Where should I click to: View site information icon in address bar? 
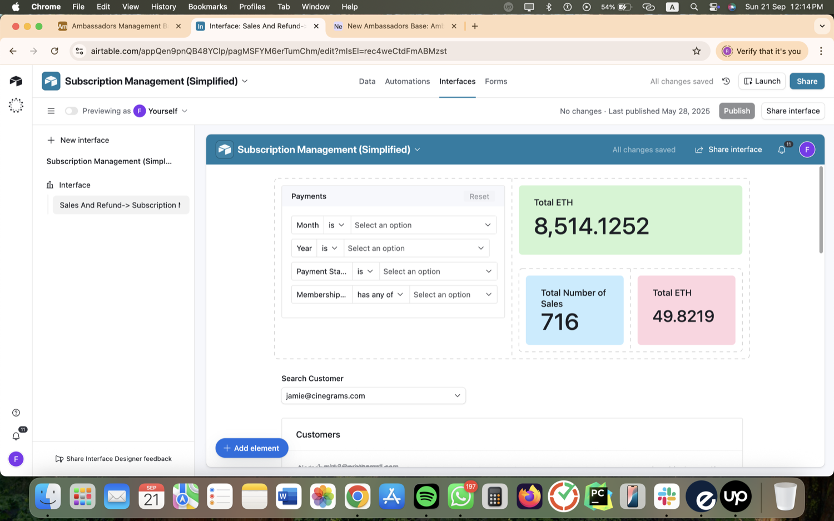click(80, 51)
